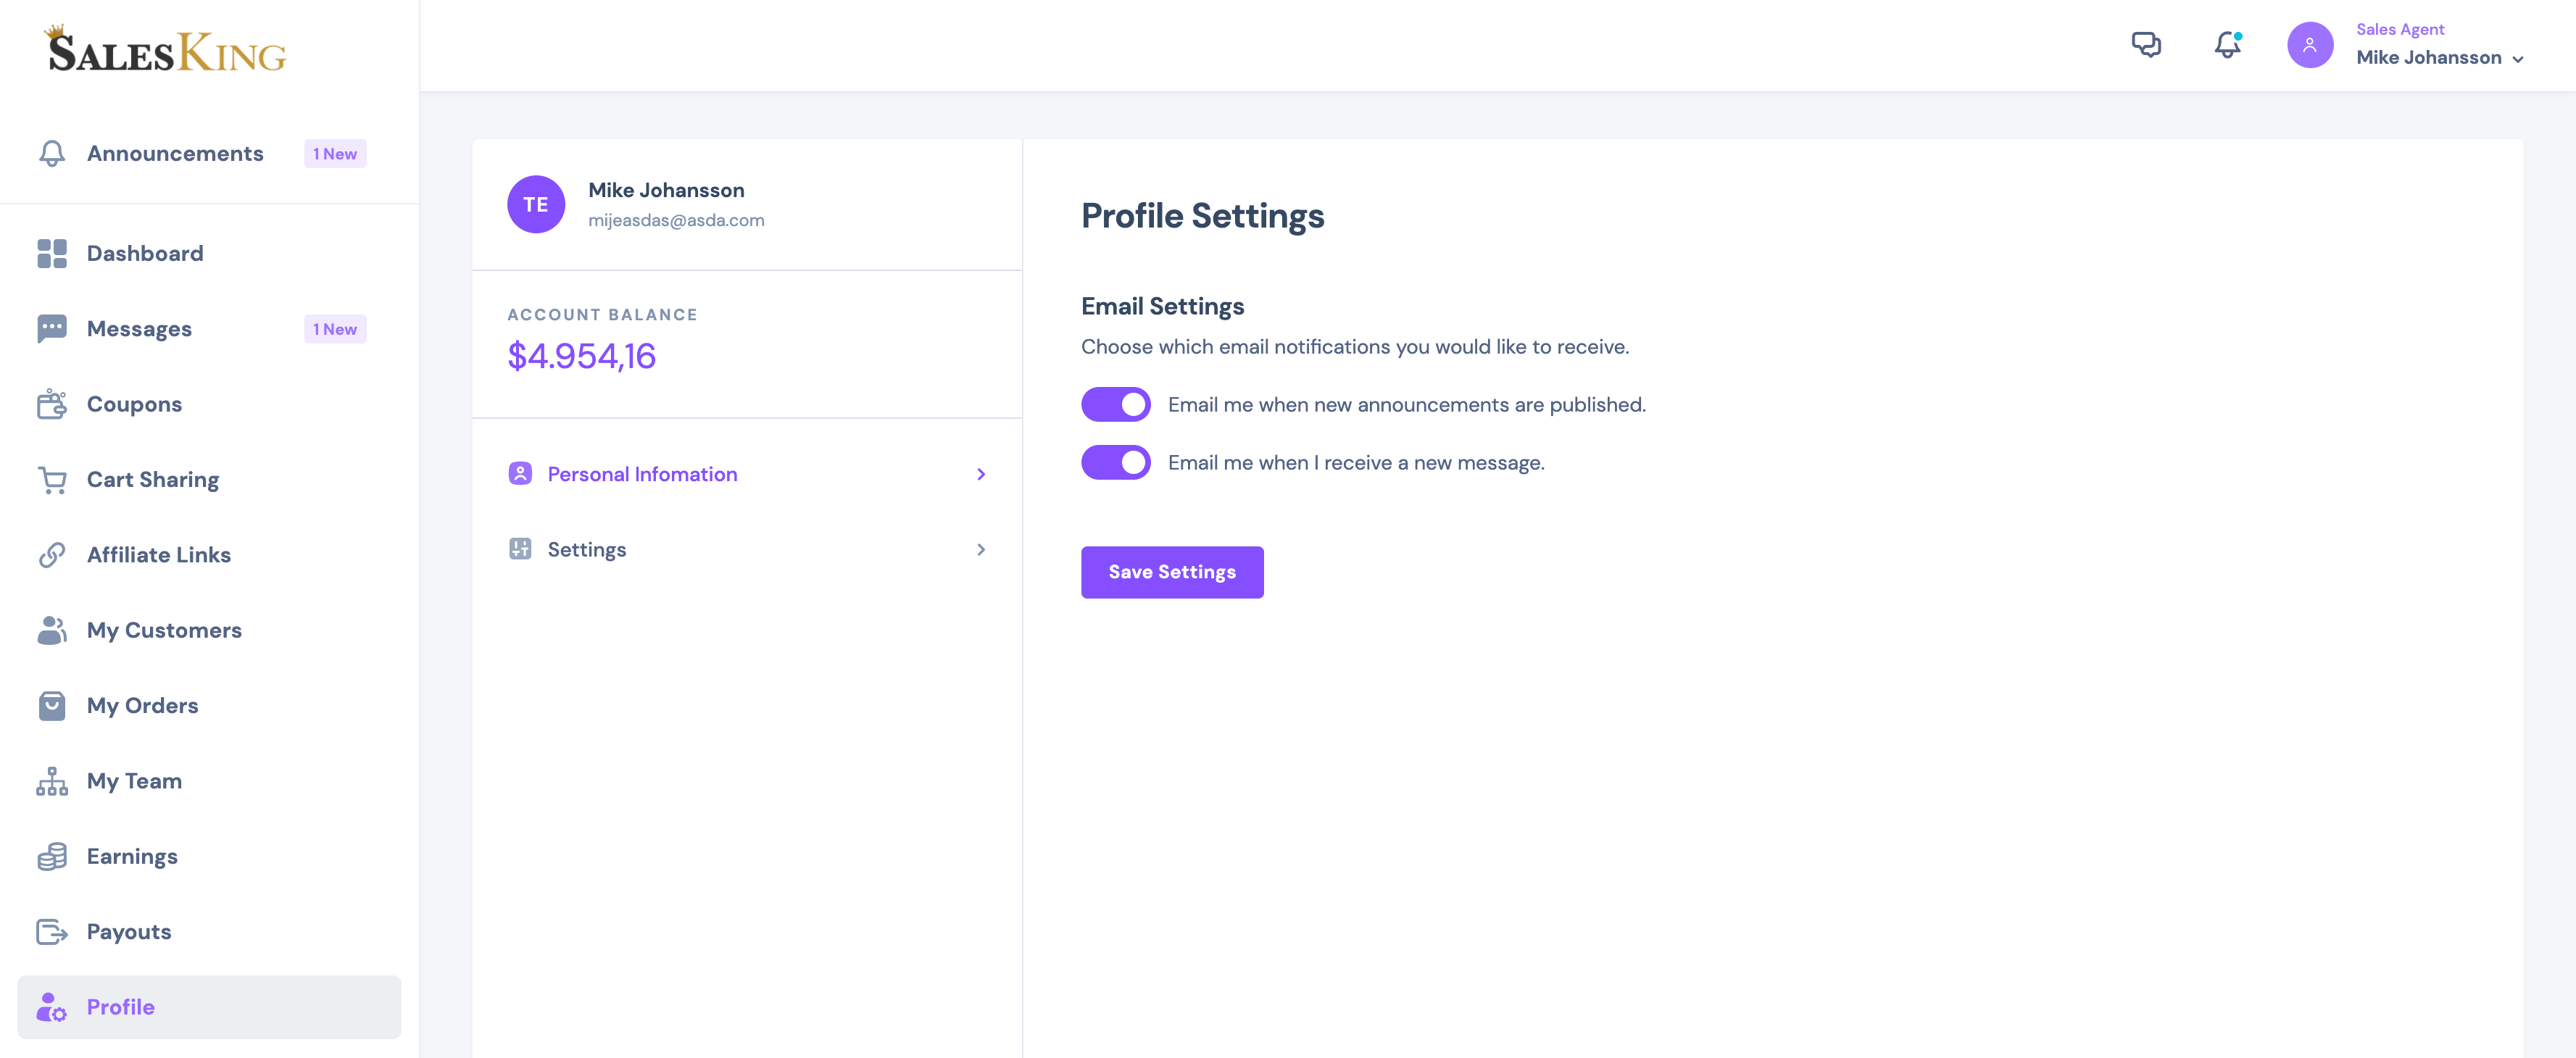This screenshot has width=2576, height=1058.
Task: Expand the Settings section chevron
Action: 981,549
